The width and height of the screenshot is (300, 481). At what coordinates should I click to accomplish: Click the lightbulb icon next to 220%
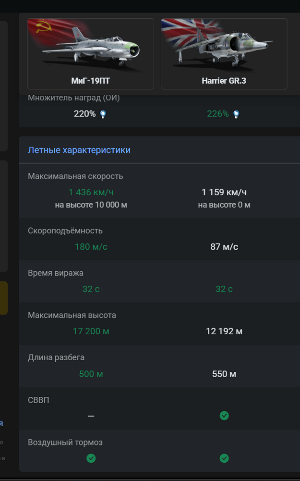point(103,114)
